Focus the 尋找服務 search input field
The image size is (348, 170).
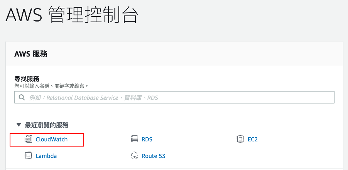click(x=174, y=97)
